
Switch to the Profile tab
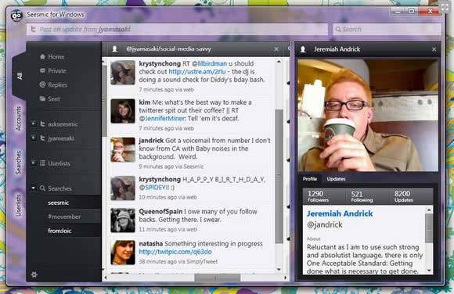310,179
